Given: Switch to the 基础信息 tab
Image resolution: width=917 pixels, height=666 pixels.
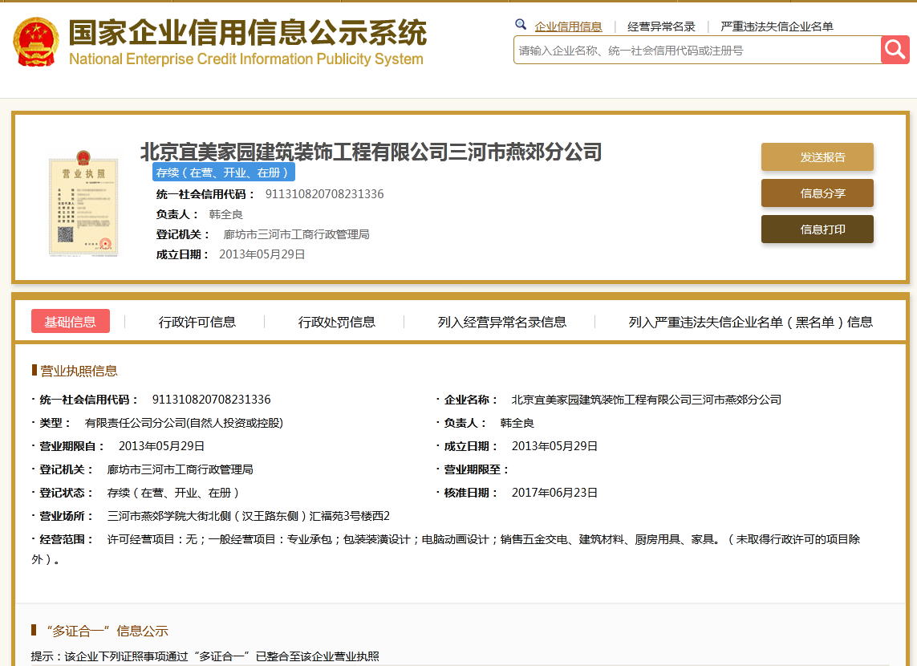Looking at the screenshot, I should tap(70, 322).
